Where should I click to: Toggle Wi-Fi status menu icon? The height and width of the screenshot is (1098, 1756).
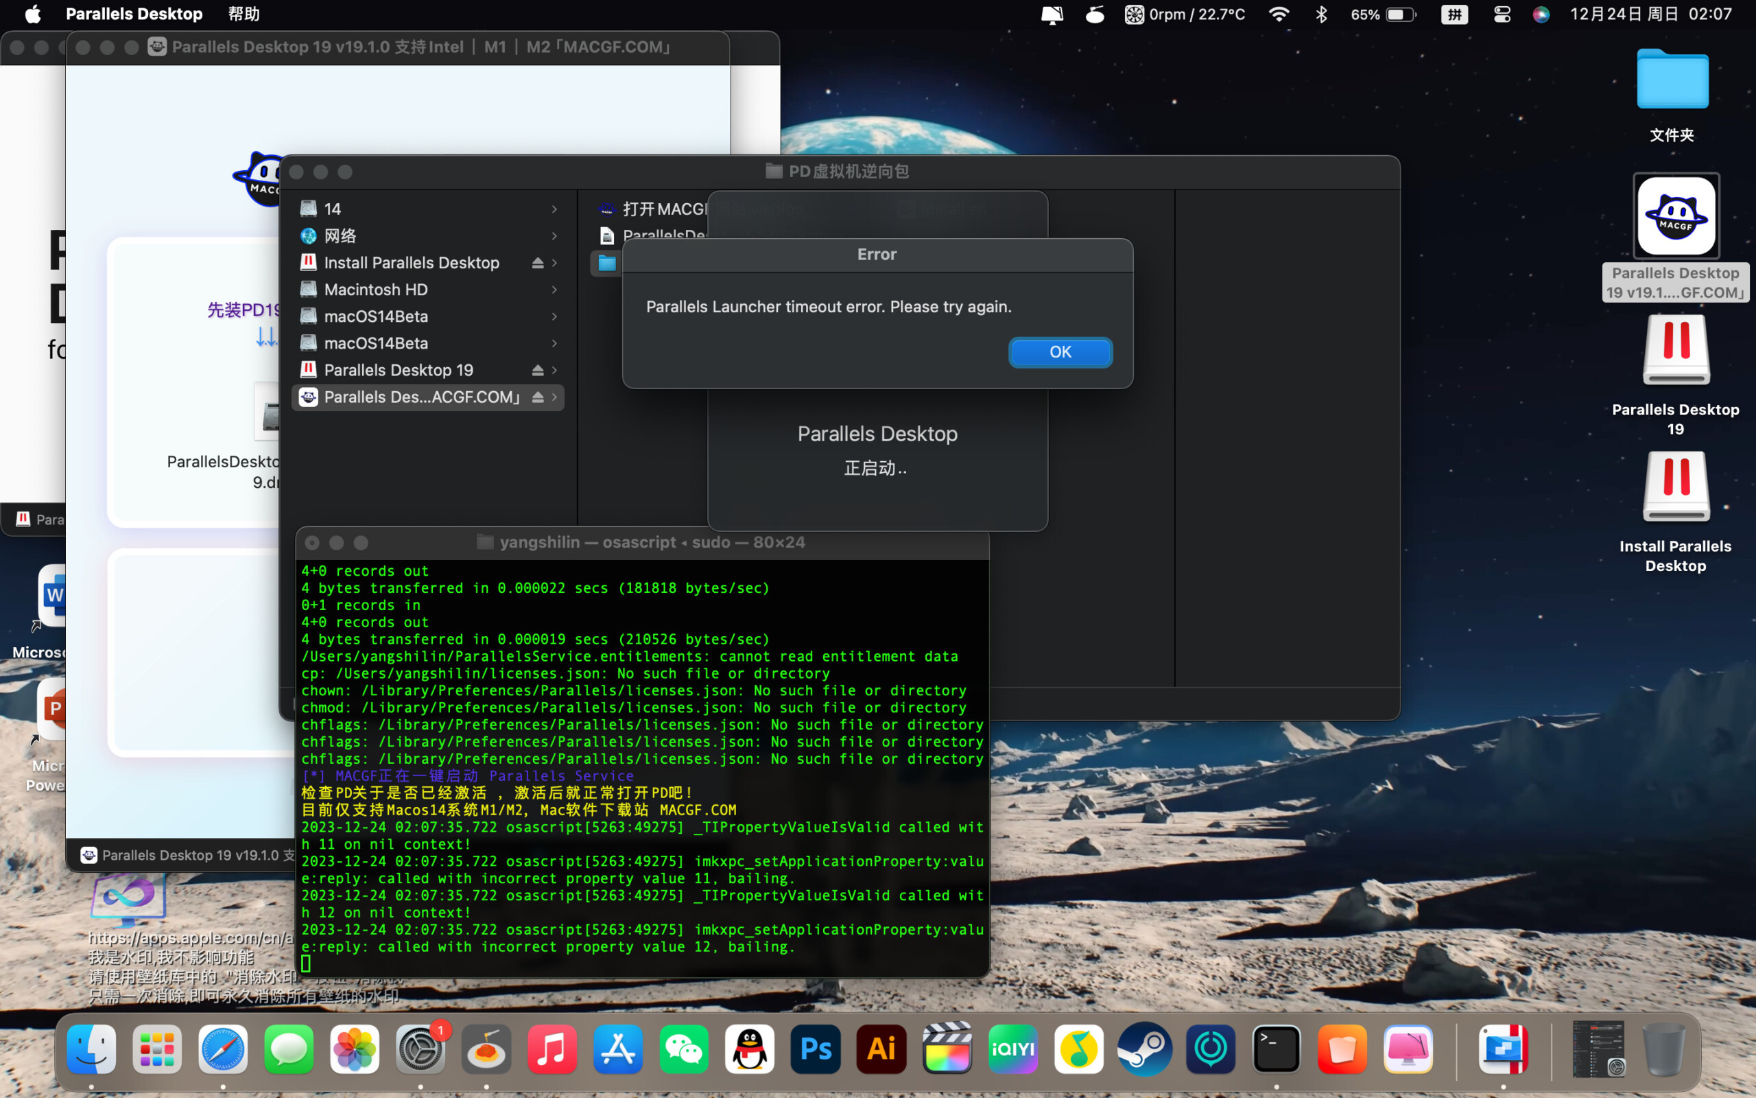[1279, 14]
